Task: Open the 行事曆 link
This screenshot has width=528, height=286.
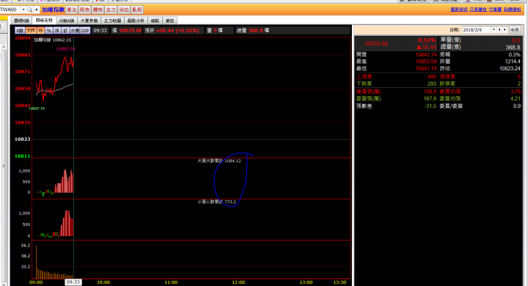Action: [x=495, y=10]
